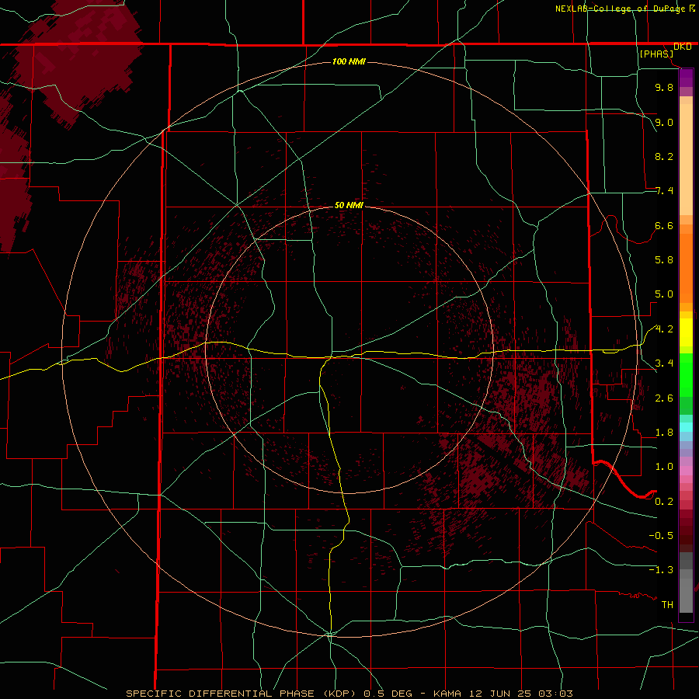The width and height of the screenshot is (699, 699).
Task: Click the -1.3 value on color scale
Action: click(661, 570)
